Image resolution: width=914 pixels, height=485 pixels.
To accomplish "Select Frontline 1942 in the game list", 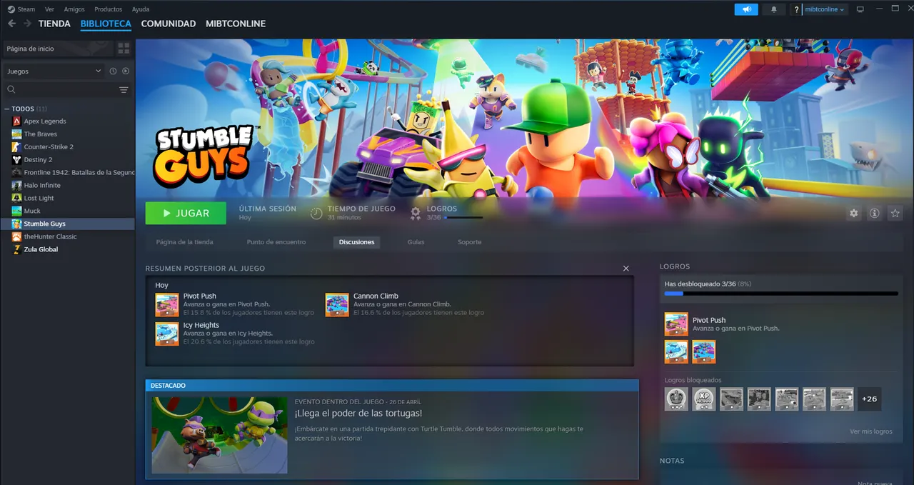I will pyautogui.click(x=68, y=173).
